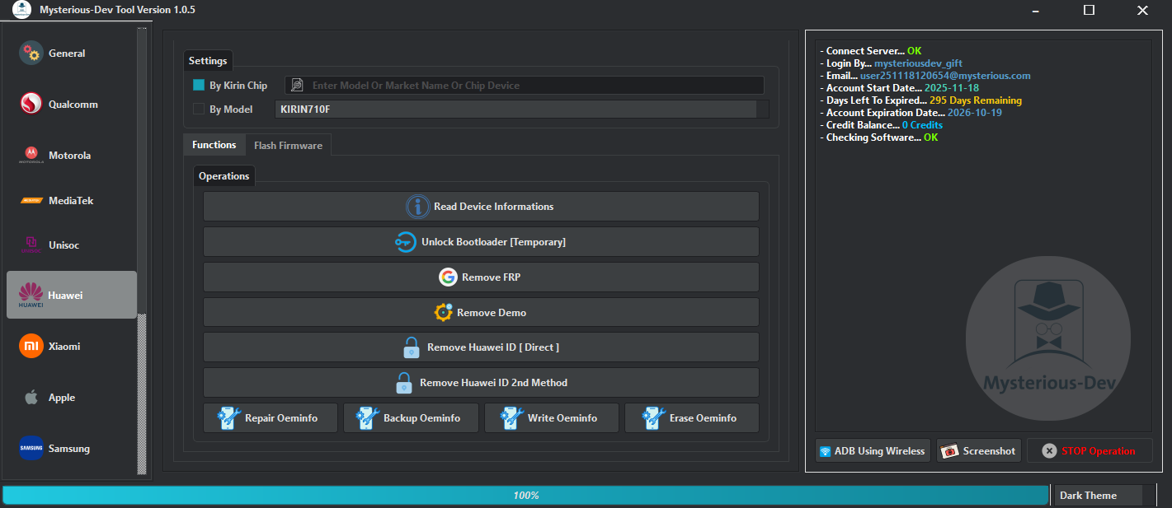Select the Functions tab
Screen dimensions: 1172x508
point(214,144)
